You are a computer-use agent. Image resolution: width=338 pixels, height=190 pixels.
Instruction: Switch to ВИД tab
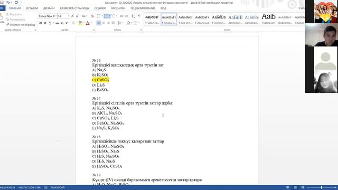[x=163, y=8]
